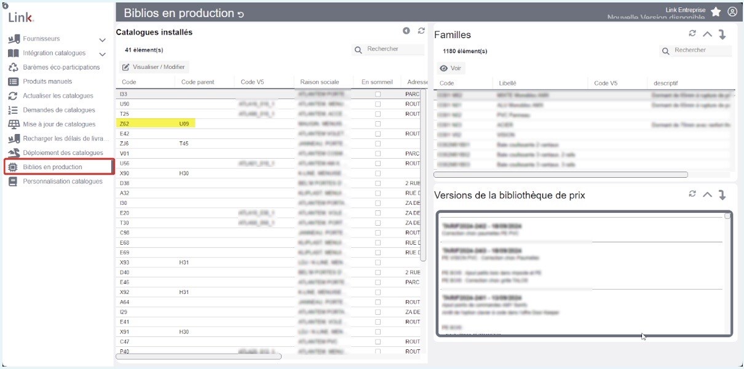Expand the Intégration catalogues chevron
Viewport: 744px width, 369px height.
(103, 54)
